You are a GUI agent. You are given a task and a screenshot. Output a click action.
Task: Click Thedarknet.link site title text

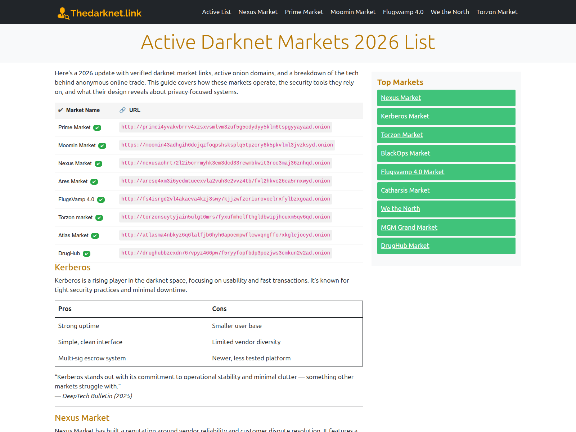pyautogui.click(x=106, y=13)
